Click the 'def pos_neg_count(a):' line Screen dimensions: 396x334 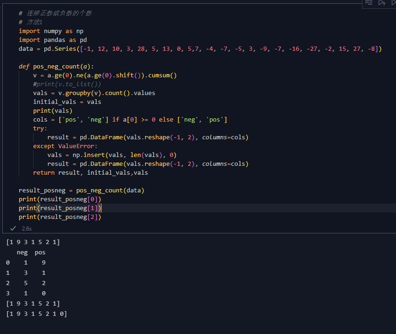[x=56, y=67]
